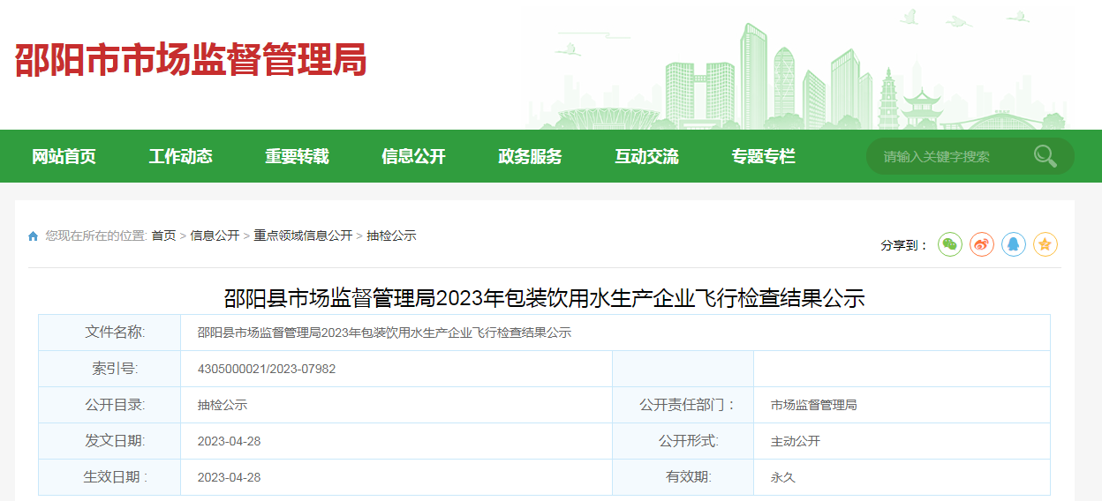Open the 政务服务 menu
The height and width of the screenshot is (501, 1102).
pyautogui.click(x=530, y=156)
